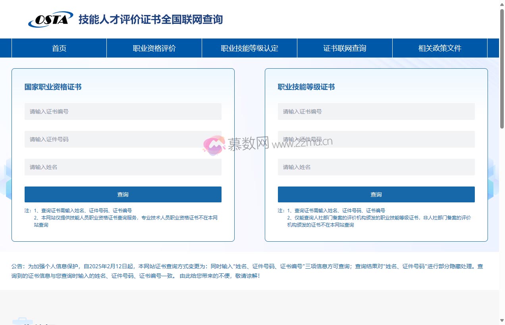
Task: Click name field under 国家职业资格证书
Action: pos(123,167)
